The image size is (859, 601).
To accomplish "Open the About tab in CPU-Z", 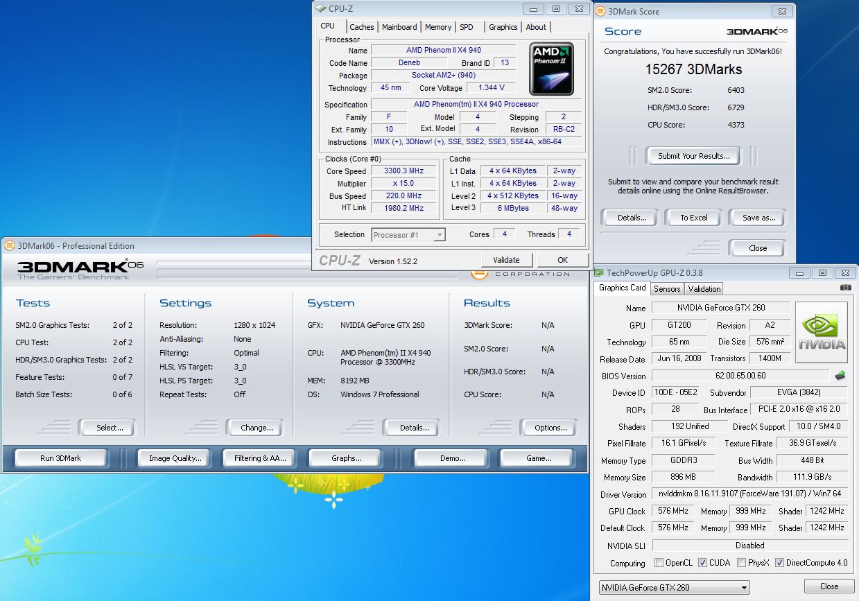I will (x=536, y=27).
